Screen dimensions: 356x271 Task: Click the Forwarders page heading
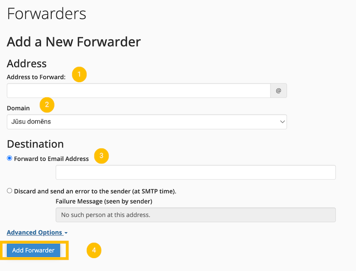point(46,14)
